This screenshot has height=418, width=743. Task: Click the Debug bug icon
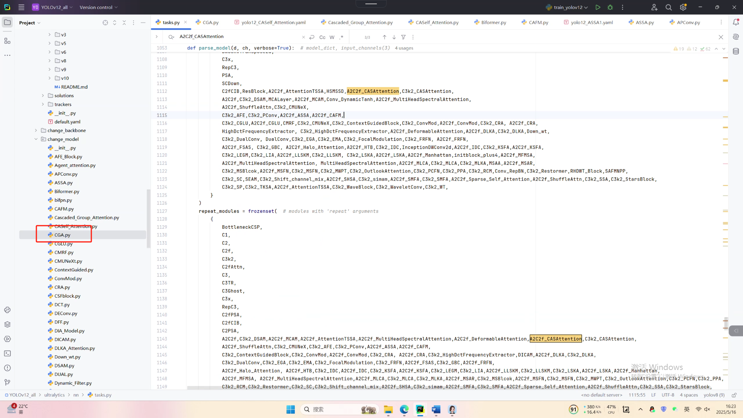click(x=610, y=7)
